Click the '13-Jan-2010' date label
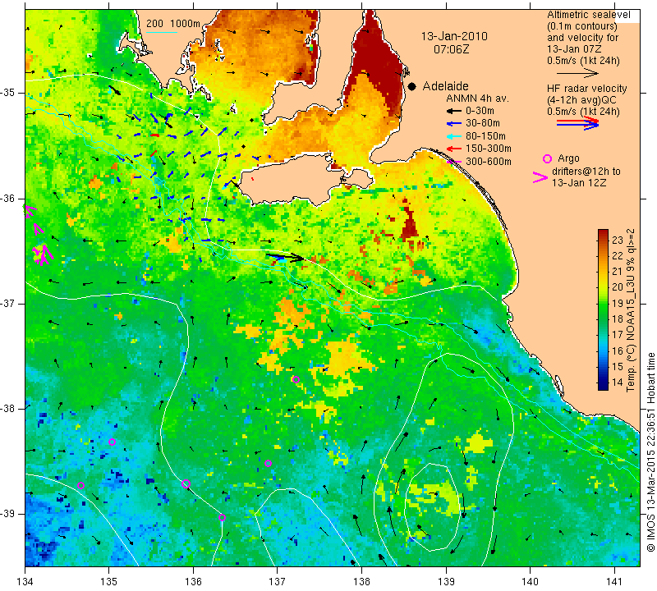 (x=454, y=36)
